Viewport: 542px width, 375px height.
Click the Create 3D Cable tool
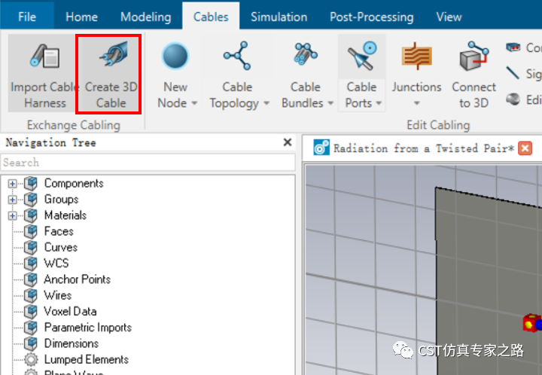point(111,56)
